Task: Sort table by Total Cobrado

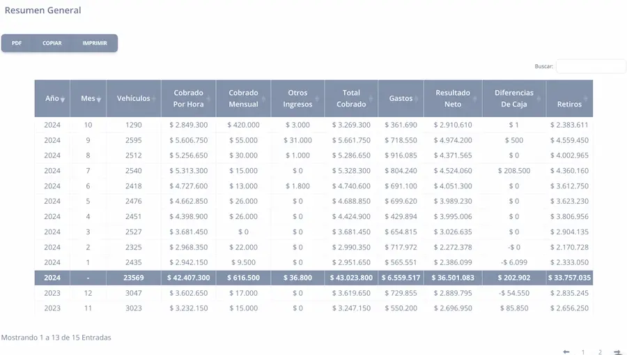Action: click(x=351, y=98)
